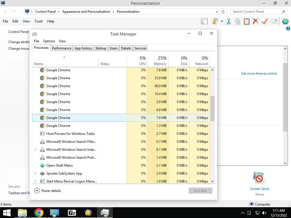Click the Task Manager taskbar icon
This screenshot has height=218, width=291.
(105, 213)
